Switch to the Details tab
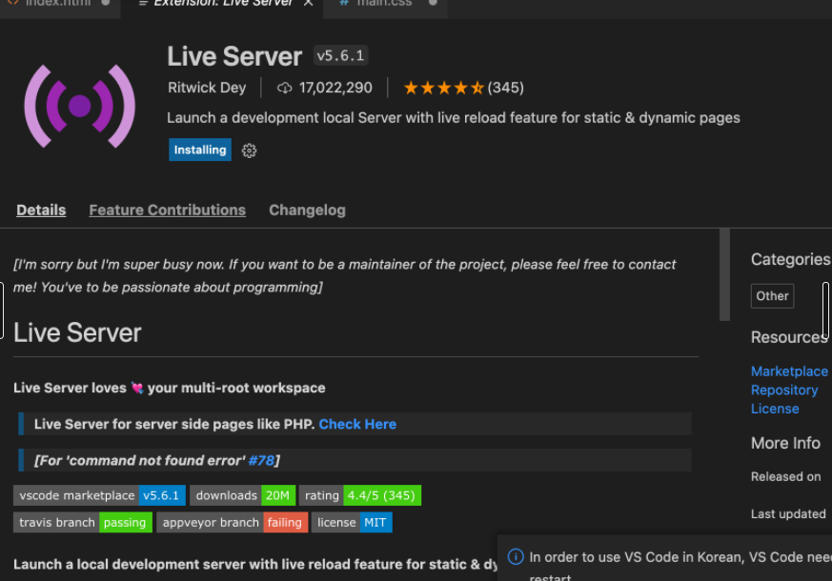This screenshot has width=832, height=581. [x=41, y=210]
